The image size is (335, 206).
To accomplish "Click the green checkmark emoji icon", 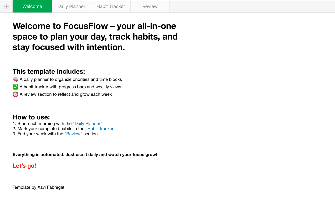I will 15,87.
